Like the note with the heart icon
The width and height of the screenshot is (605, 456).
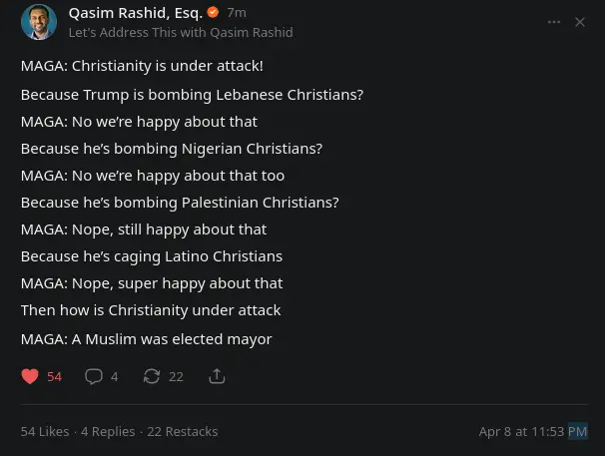(x=30, y=376)
